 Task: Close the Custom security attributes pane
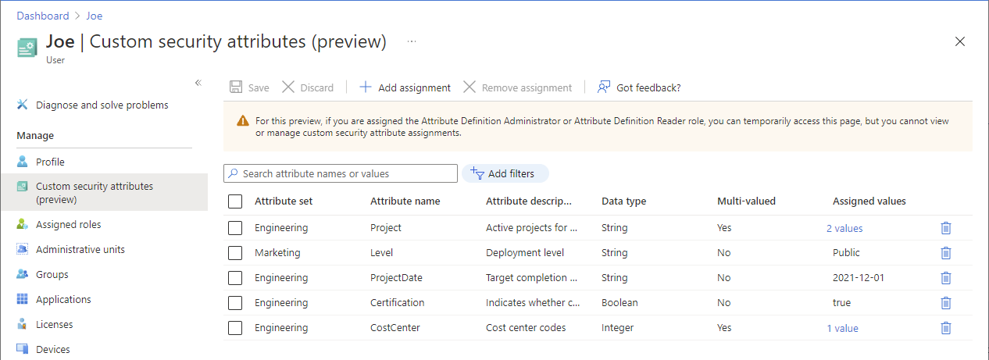tap(960, 41)
